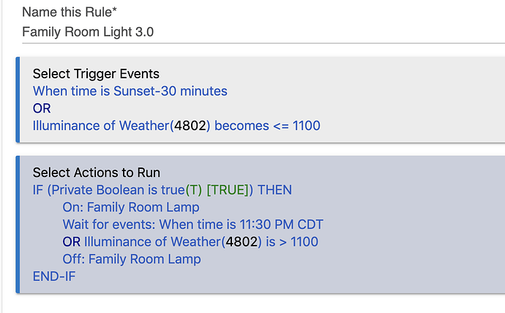This screenshot has height=313, width=505.
Task: Click the Illuminance becomes <= 1100 trigger
Action: click(x=176, y=126)
